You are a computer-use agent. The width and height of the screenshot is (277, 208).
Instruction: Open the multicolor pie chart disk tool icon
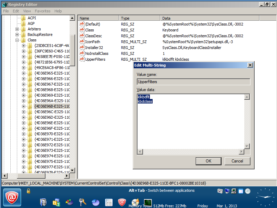[70, 202]
